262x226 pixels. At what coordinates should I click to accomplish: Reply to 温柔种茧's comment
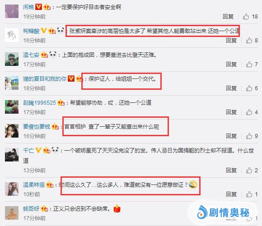[x=231, y=194]
